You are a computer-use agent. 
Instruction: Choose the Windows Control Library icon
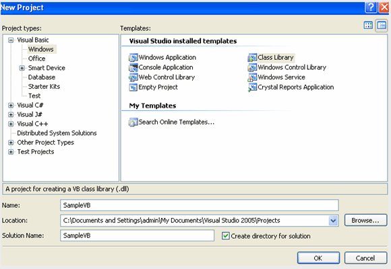pos(252,67)
